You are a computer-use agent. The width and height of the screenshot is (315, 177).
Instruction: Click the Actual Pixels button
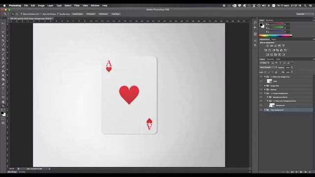[x=77, y=14]
